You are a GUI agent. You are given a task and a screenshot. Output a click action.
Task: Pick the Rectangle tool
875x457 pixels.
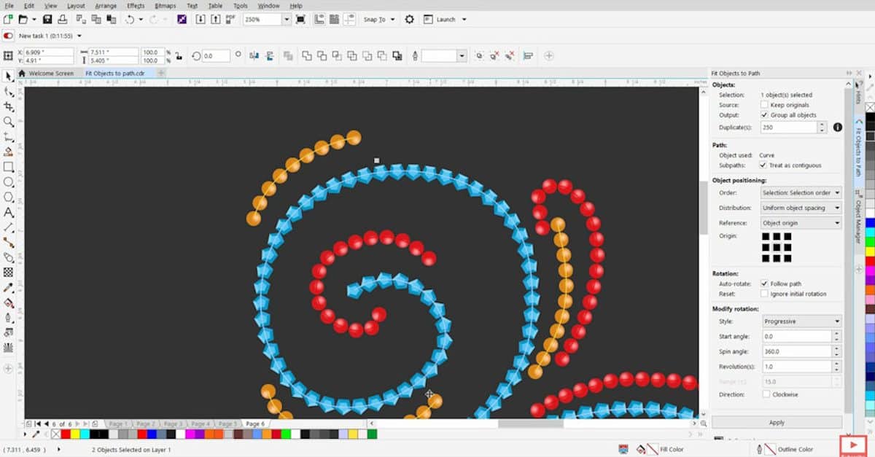9,167
